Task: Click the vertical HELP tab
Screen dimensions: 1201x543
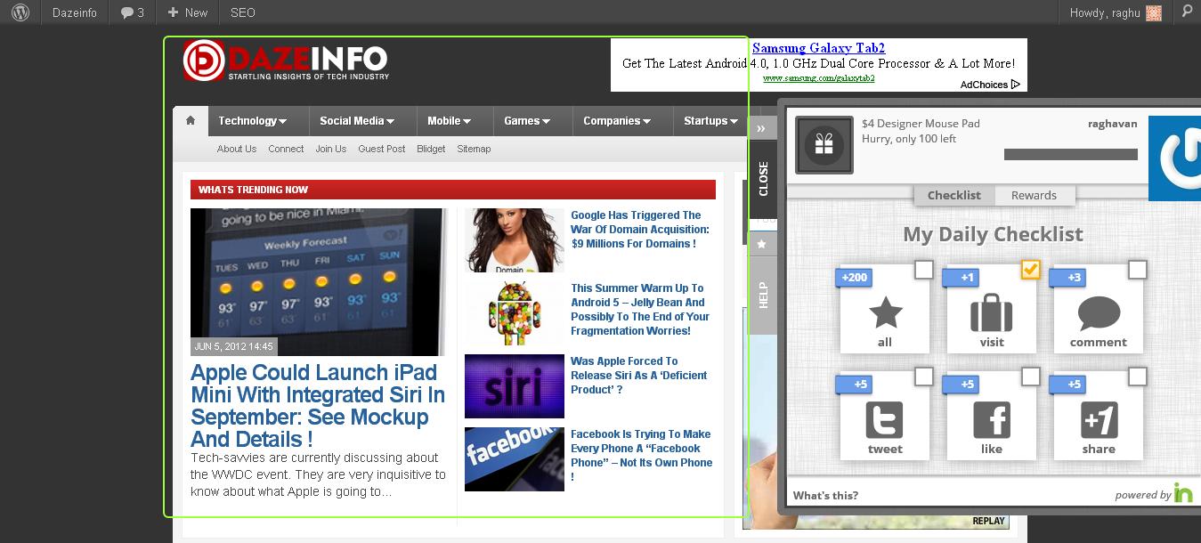Action: [x=763, y=296]
